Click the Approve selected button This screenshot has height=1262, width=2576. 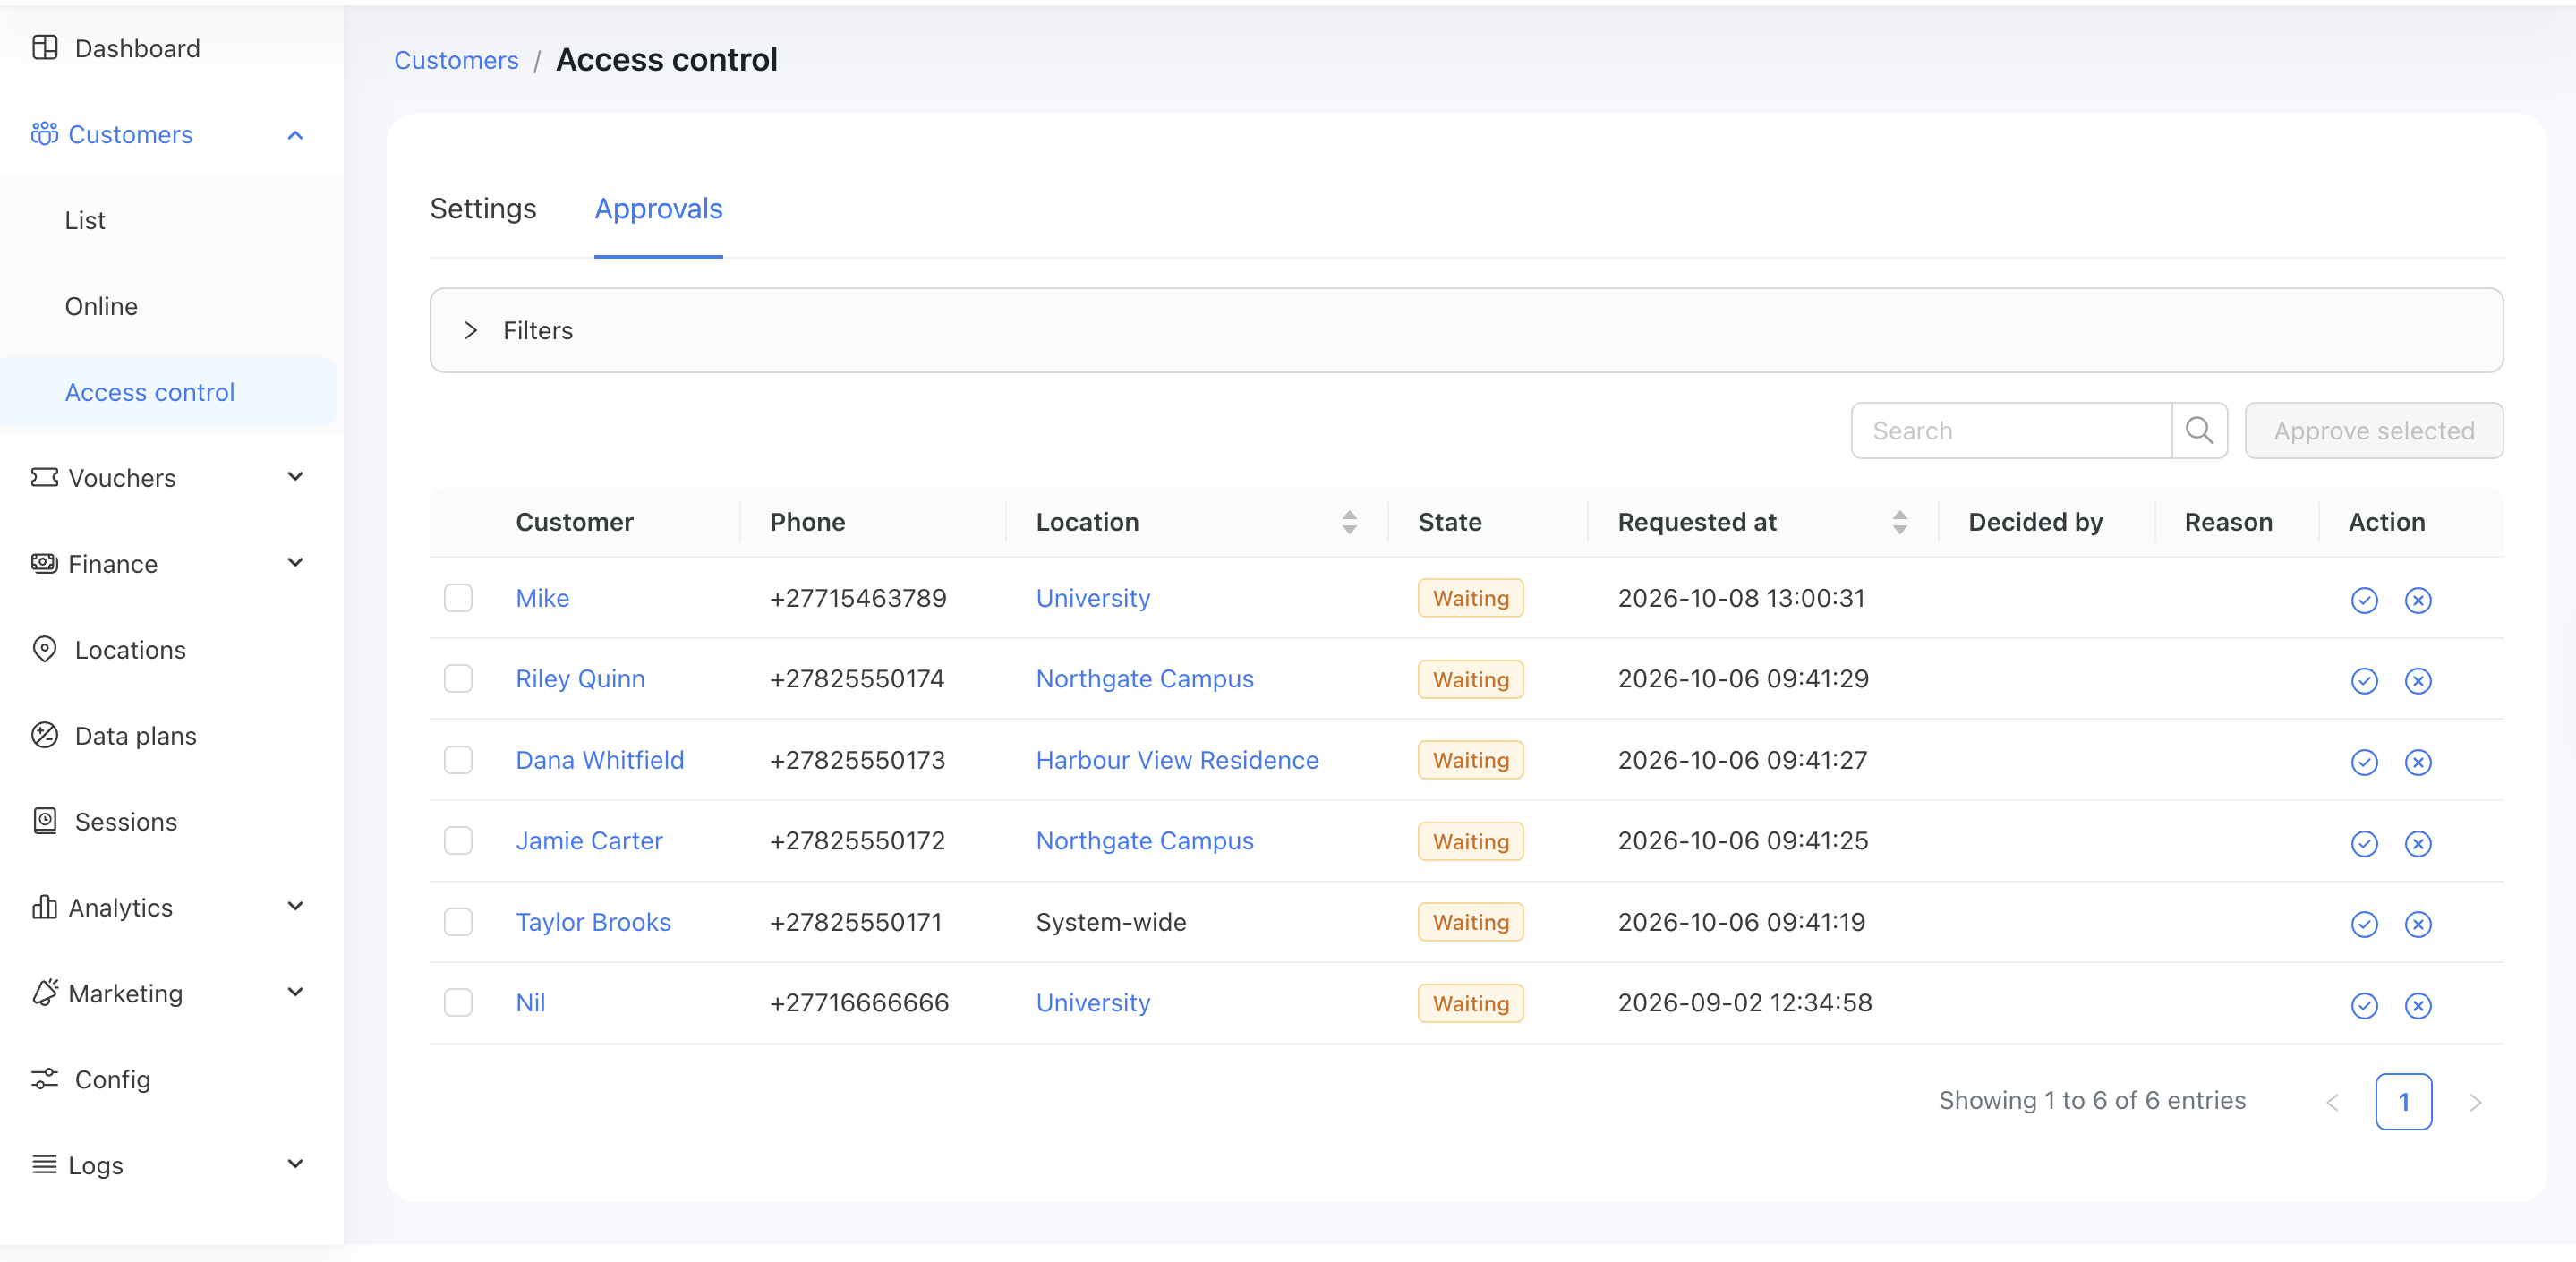click(x=2373, y=431)
